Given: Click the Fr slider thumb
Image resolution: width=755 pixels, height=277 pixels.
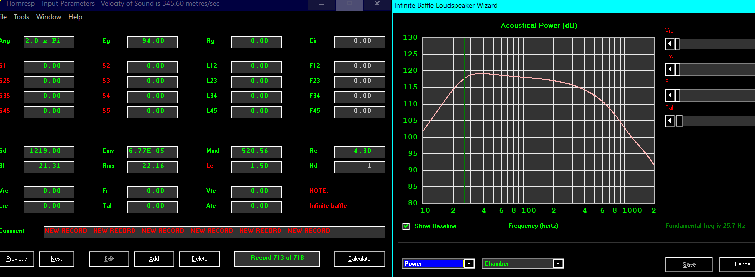Looking at the screenshot, I should [x=677, y=95].
